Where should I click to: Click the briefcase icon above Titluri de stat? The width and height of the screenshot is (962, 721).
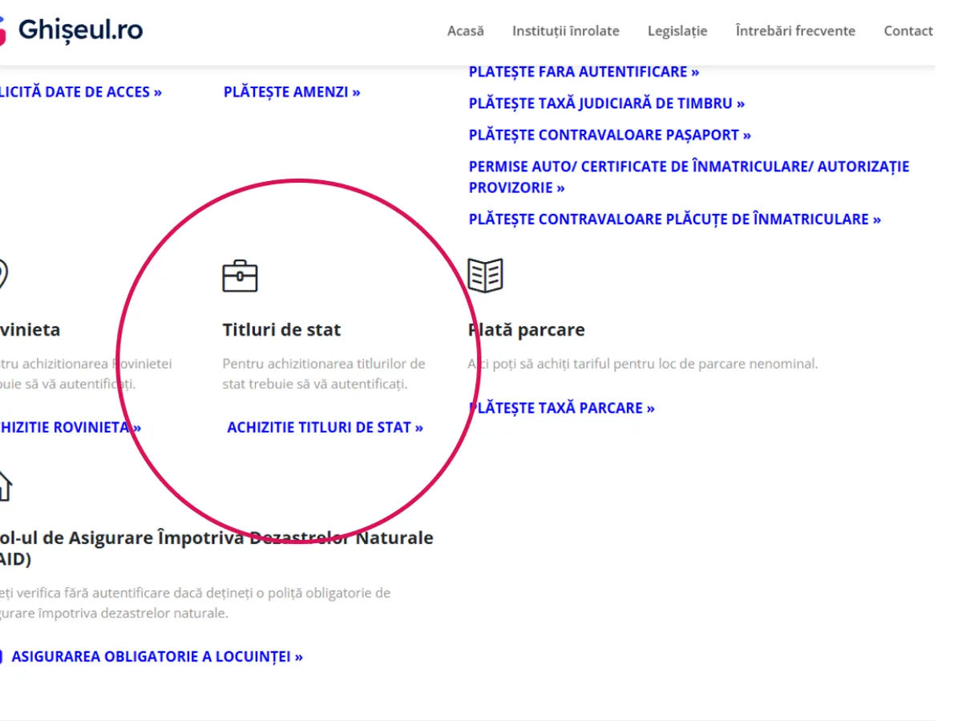click(x=240, y=276)
